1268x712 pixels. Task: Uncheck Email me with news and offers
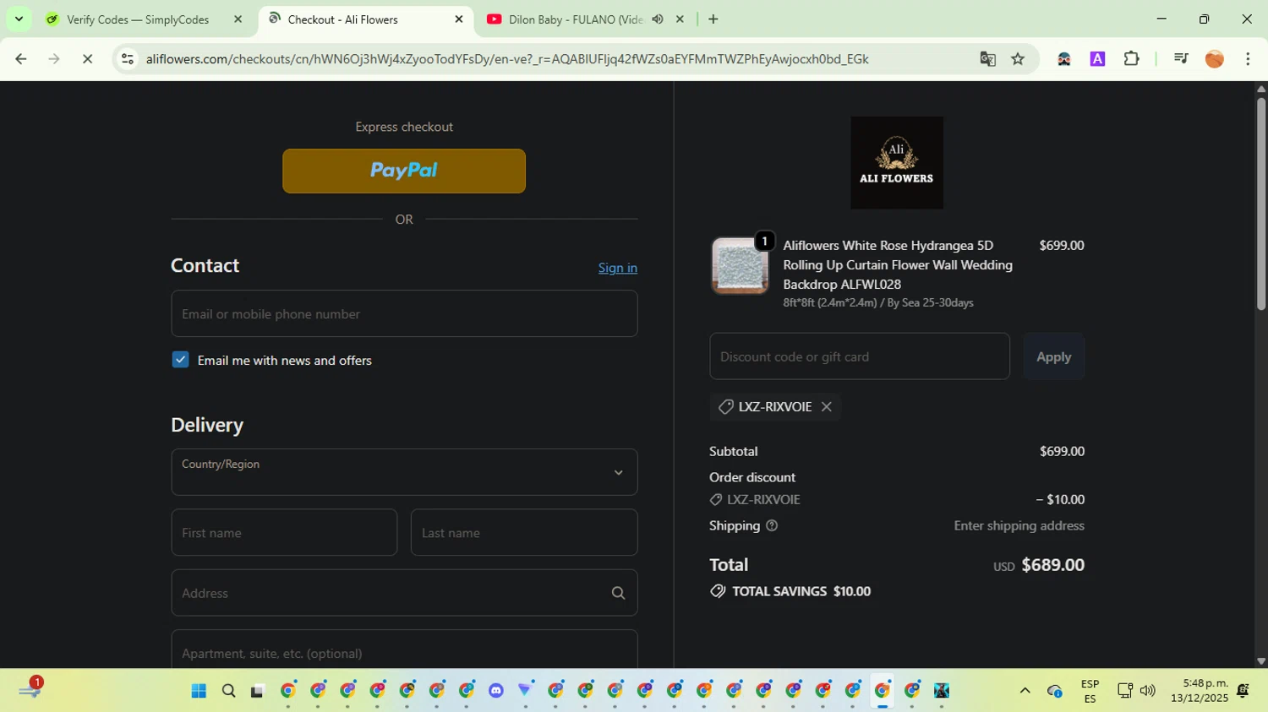point(181,360)
